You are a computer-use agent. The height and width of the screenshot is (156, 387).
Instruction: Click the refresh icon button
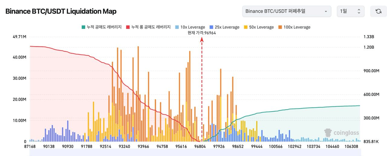pyautogui.click(x=378, y=11)
